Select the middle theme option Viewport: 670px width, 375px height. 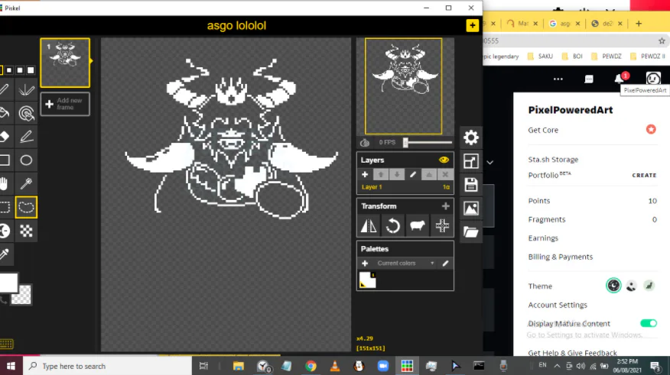click(631, 286)
